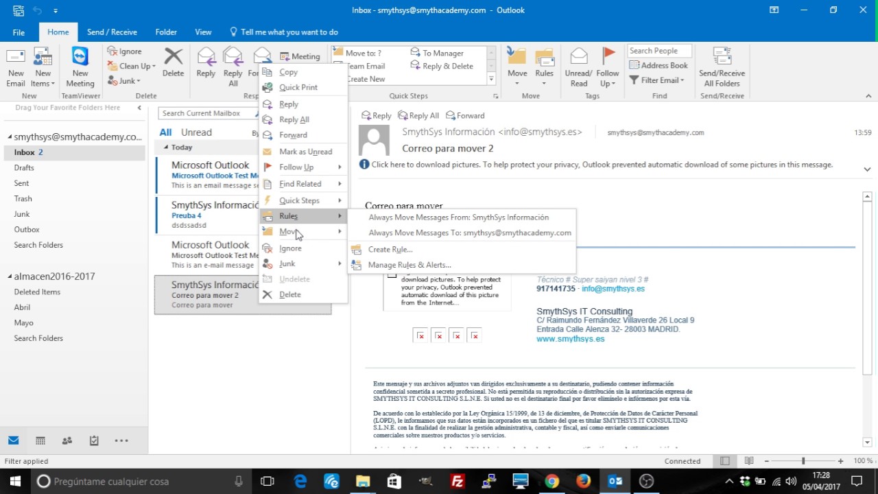Image resolution: width=878 pixels, height=494 pixels.
Task: Collapse the folder pane arrow
Action: click(x=139, y=108)
